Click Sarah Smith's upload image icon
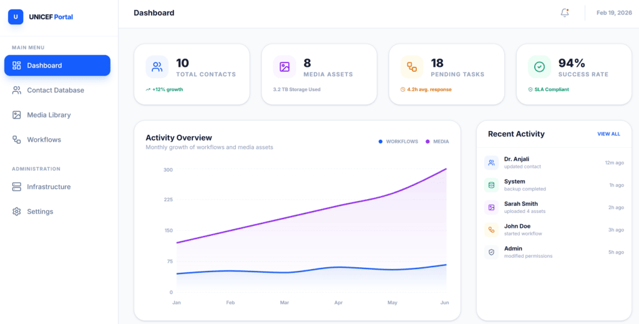This screenshot has height=324, width=639. [x=491, y=207]
